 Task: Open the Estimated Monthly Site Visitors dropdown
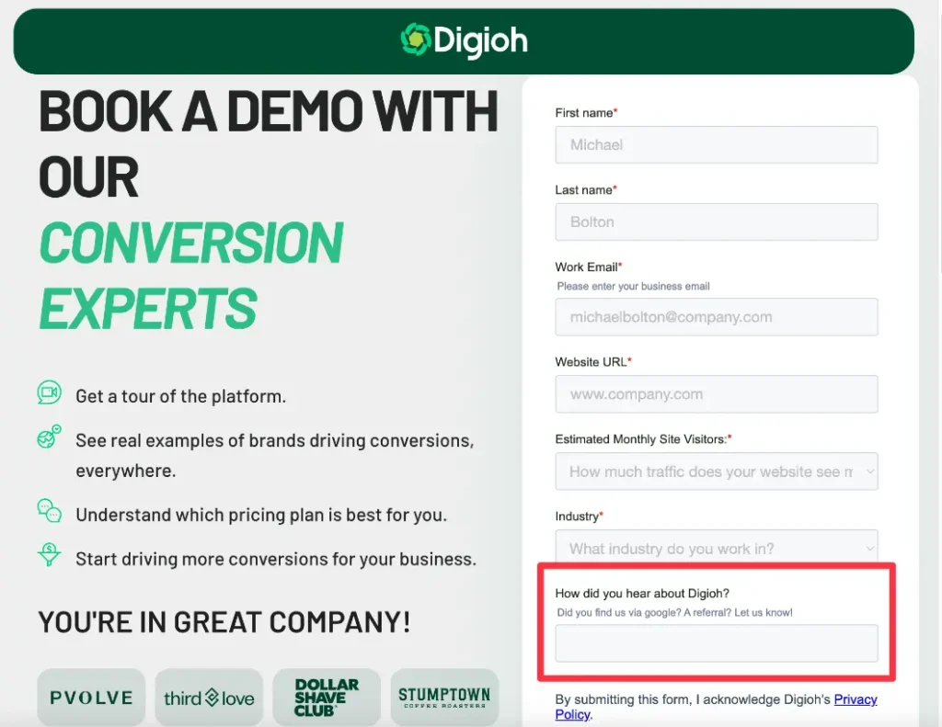coord(717,471)
